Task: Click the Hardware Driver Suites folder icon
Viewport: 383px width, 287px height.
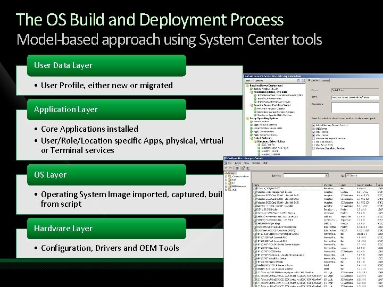Action: 255,141
